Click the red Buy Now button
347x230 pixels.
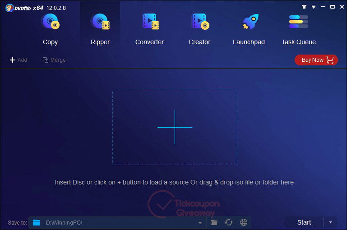pos(316,60)
